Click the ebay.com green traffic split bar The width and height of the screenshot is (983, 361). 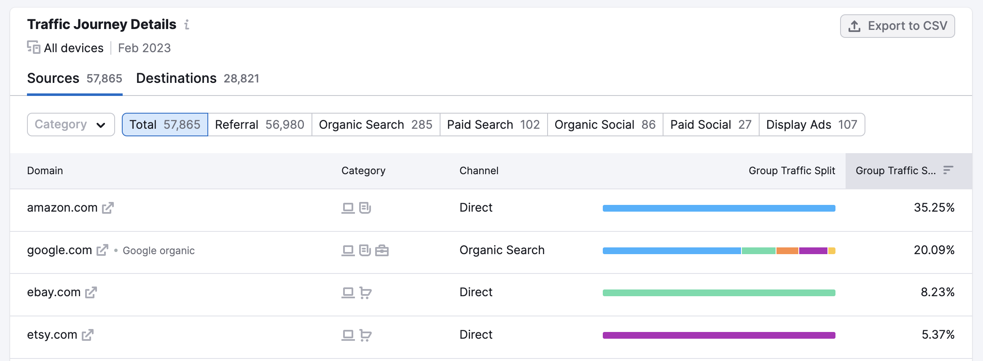tap(719, 293)
